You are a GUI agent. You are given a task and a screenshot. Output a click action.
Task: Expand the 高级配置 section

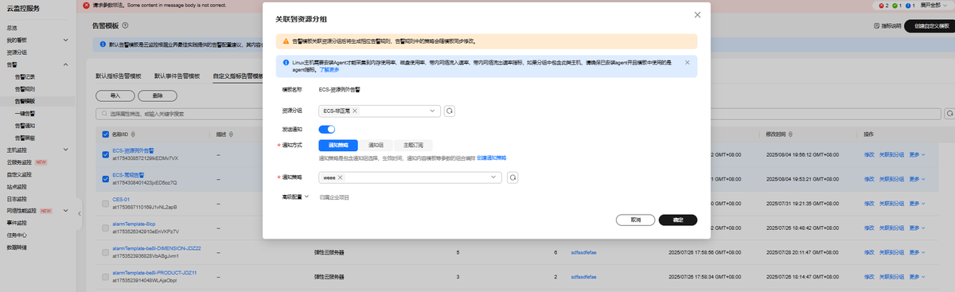coord(295,196)
